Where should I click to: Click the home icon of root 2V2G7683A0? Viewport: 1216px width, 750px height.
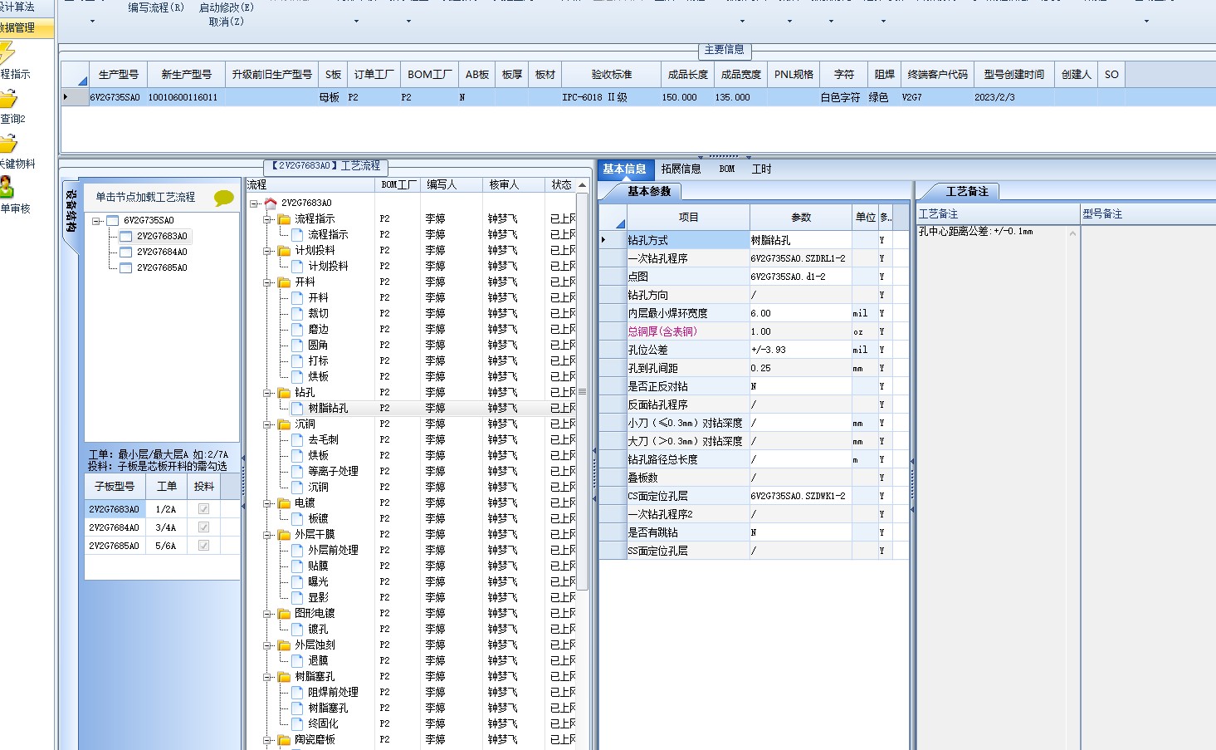271,203
